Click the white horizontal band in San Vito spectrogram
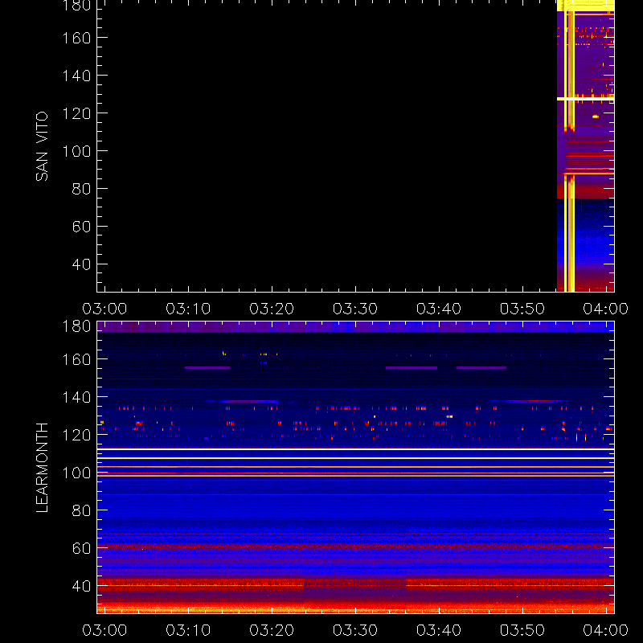The image size is (643, 643). coord(586,99)
